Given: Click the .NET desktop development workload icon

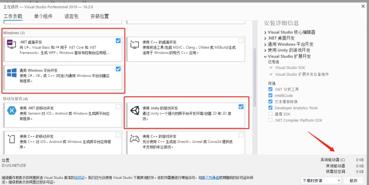Looking at the screenshot, I should pyautogui.click(x=11, y=44).
